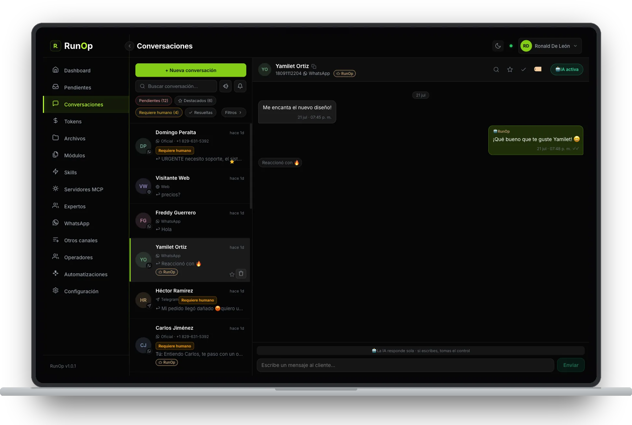
Task: Click the Operadores icon
Action: point(56,257)
